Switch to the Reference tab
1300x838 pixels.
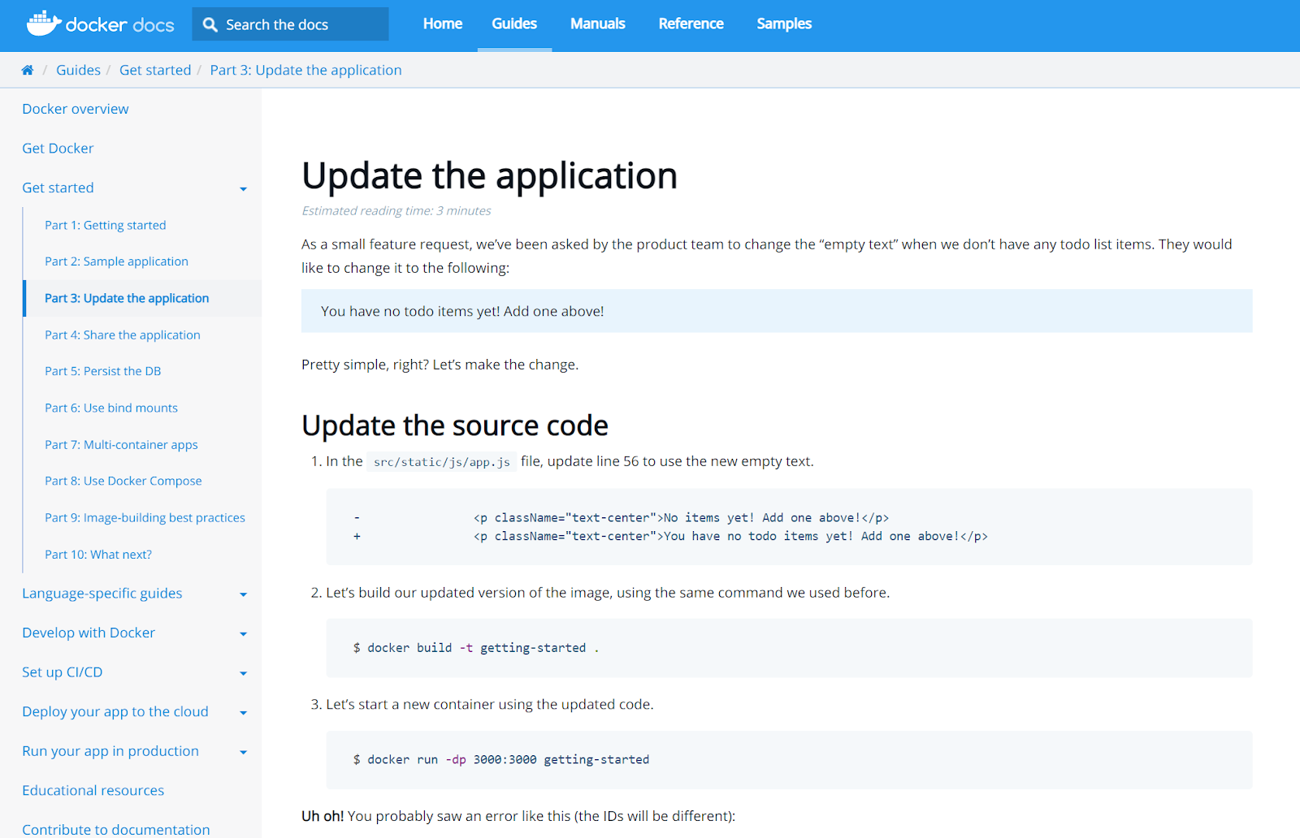click(691, 24)
